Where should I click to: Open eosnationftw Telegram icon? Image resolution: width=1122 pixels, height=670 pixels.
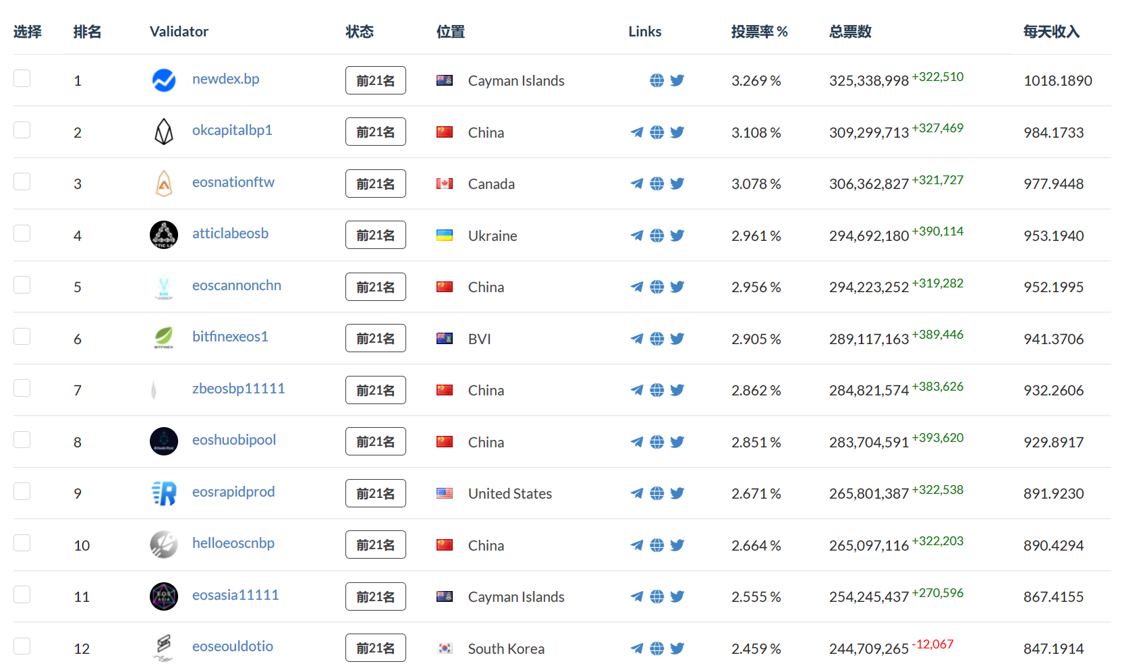(636, 184)
